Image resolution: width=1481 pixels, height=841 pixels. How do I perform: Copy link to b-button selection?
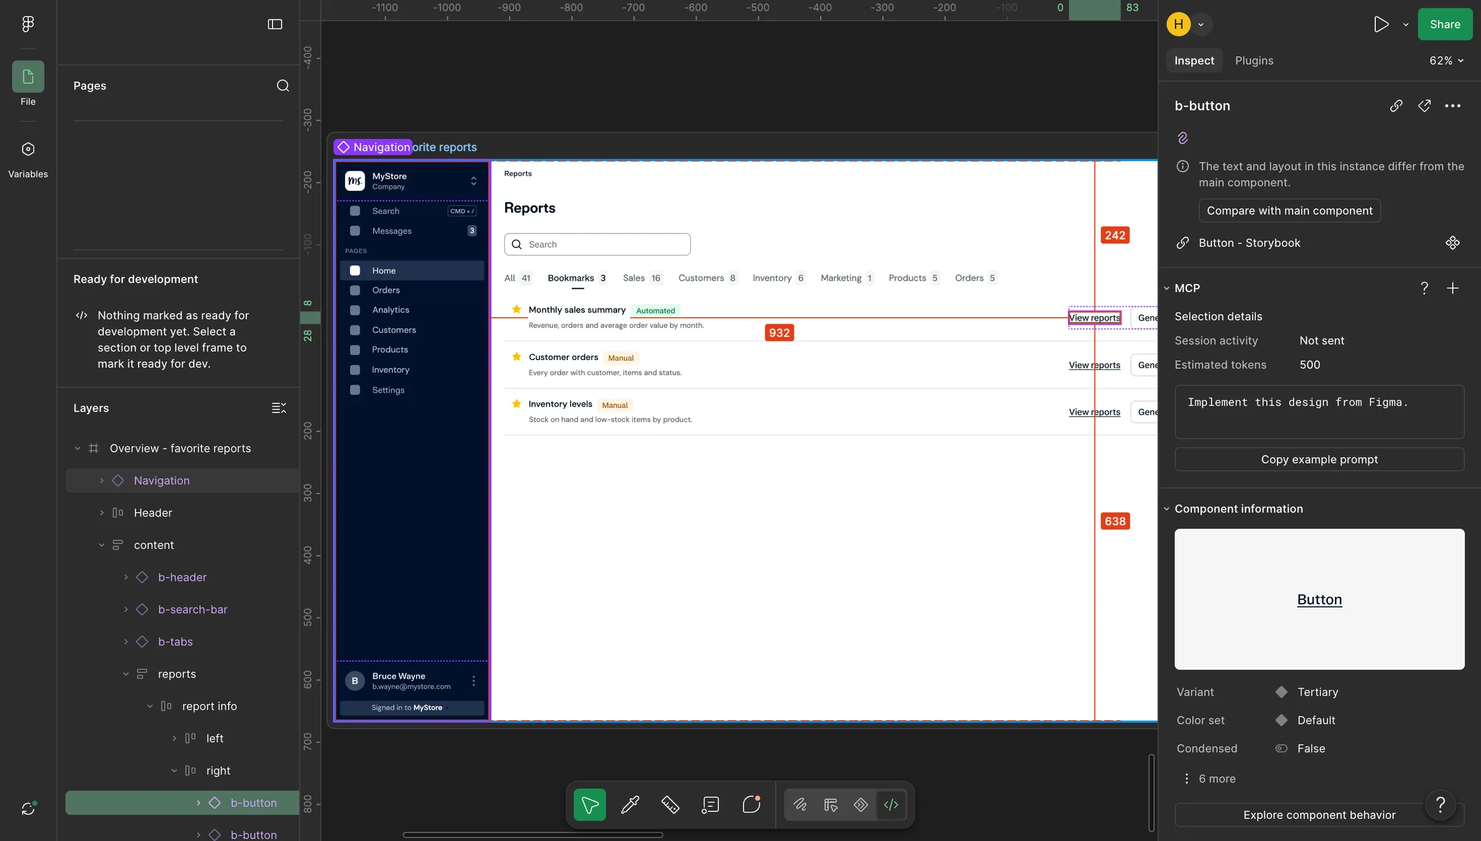pos(1396,106)
